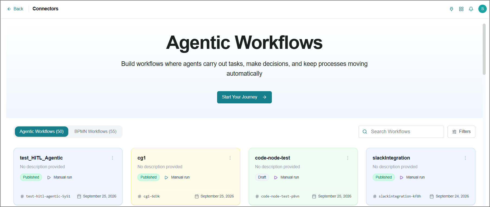This screenshot has width=490, height=207.
Task: Click the Connectors page title
Action: [45, 9]
